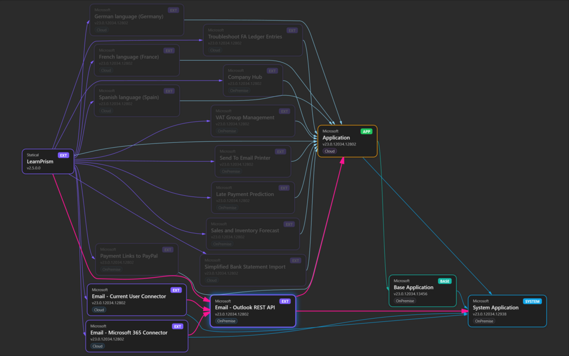This screenshot has width=569, height=356.
Task: Click EXT badge on Payment Links to PayPal
Action: [x=167, y=249]
